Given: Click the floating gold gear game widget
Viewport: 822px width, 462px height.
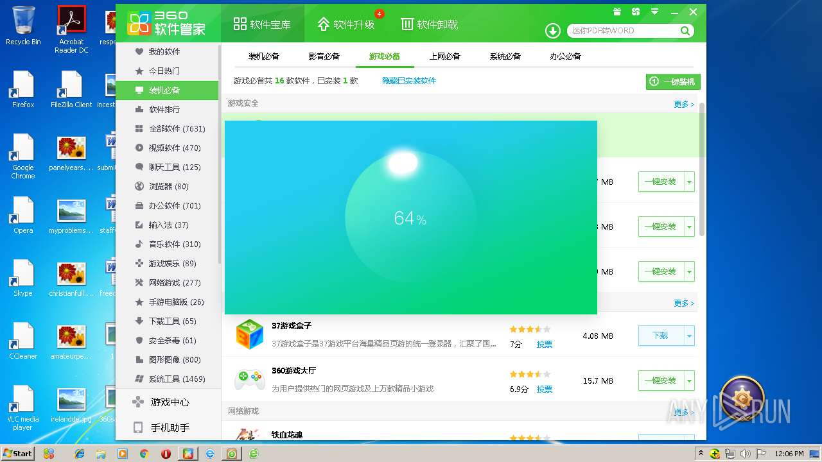Looking at the screenshot, I should [742, 398].
